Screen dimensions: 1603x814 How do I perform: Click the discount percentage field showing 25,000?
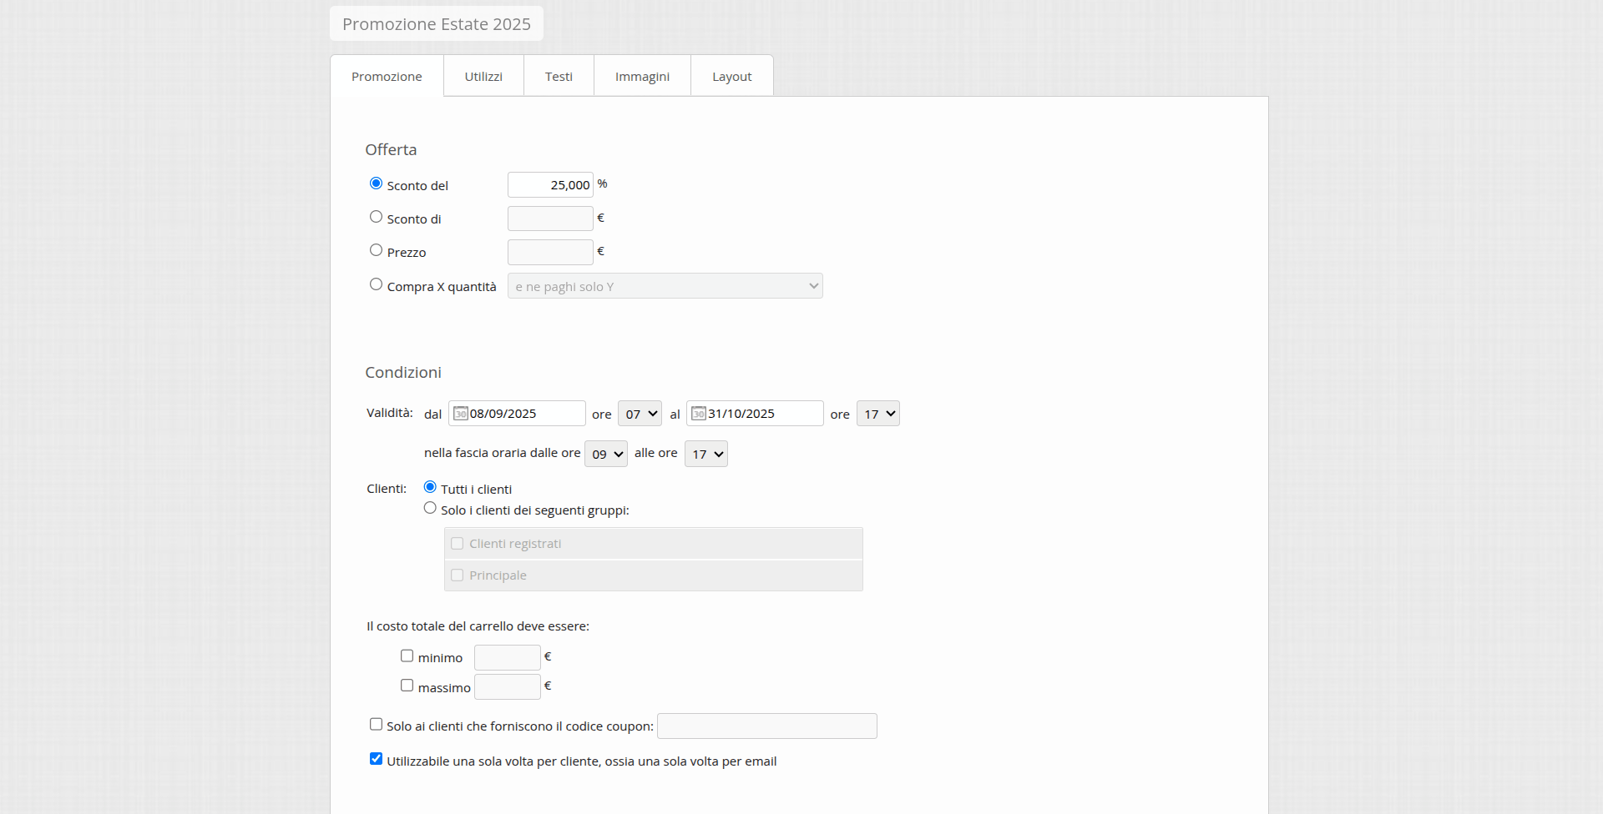[x=550, y=185]
